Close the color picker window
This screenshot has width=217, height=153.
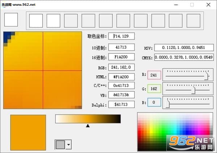[208, 5]
